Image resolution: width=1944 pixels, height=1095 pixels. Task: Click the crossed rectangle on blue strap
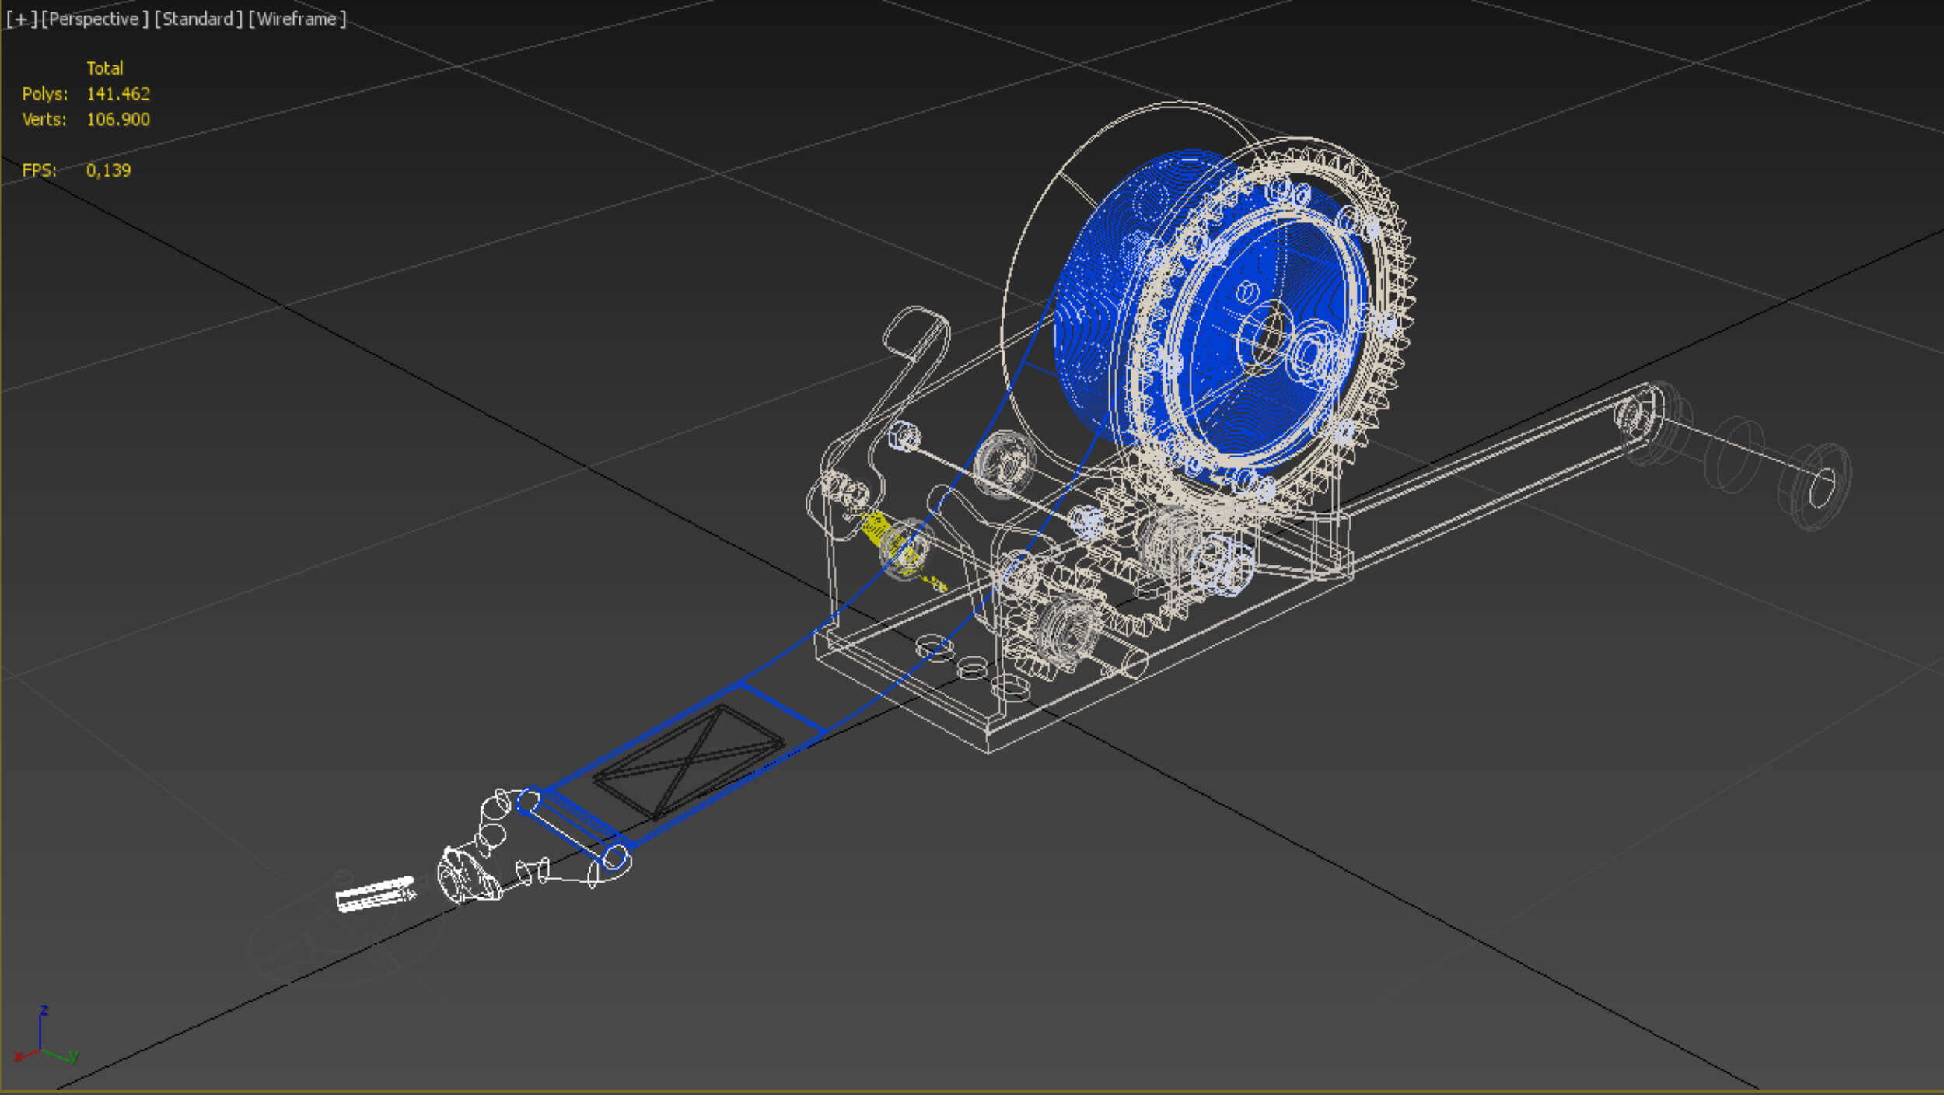pos(688,761)
